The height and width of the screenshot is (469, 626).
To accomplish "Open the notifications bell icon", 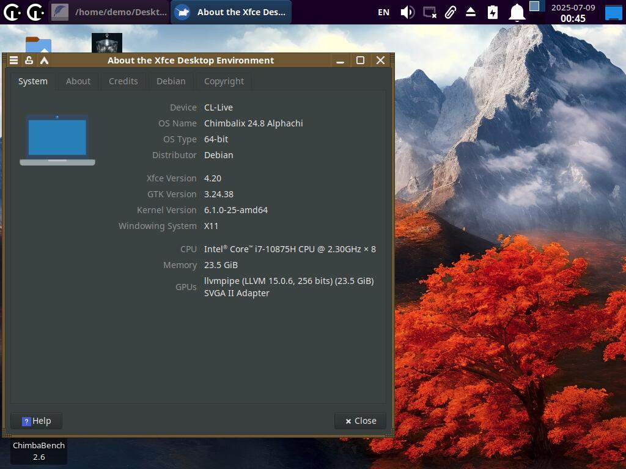I will pyautogui.click(x=517, y=12).
